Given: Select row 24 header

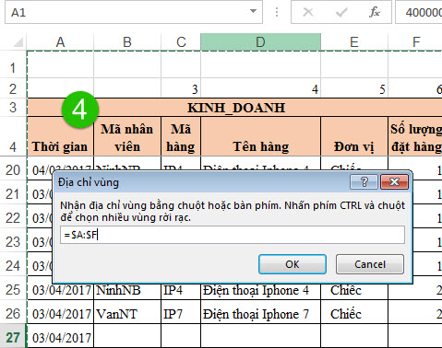Looking at the screenshot, I should [13, 264].
